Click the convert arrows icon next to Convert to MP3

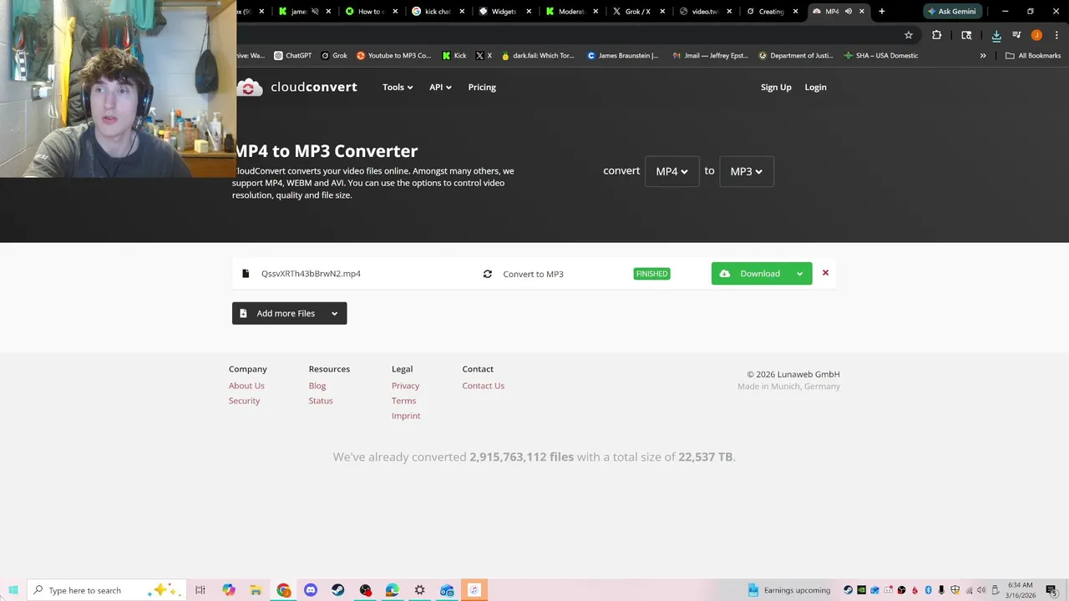488,274
